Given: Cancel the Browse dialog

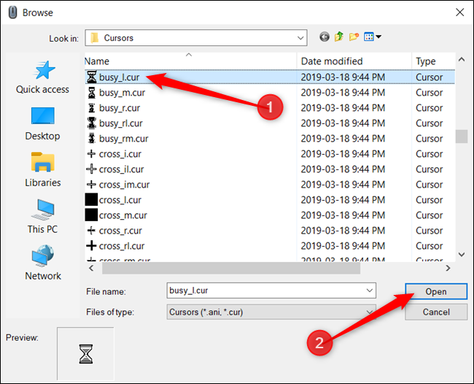Looking at the screenshot, I should 436,312.
